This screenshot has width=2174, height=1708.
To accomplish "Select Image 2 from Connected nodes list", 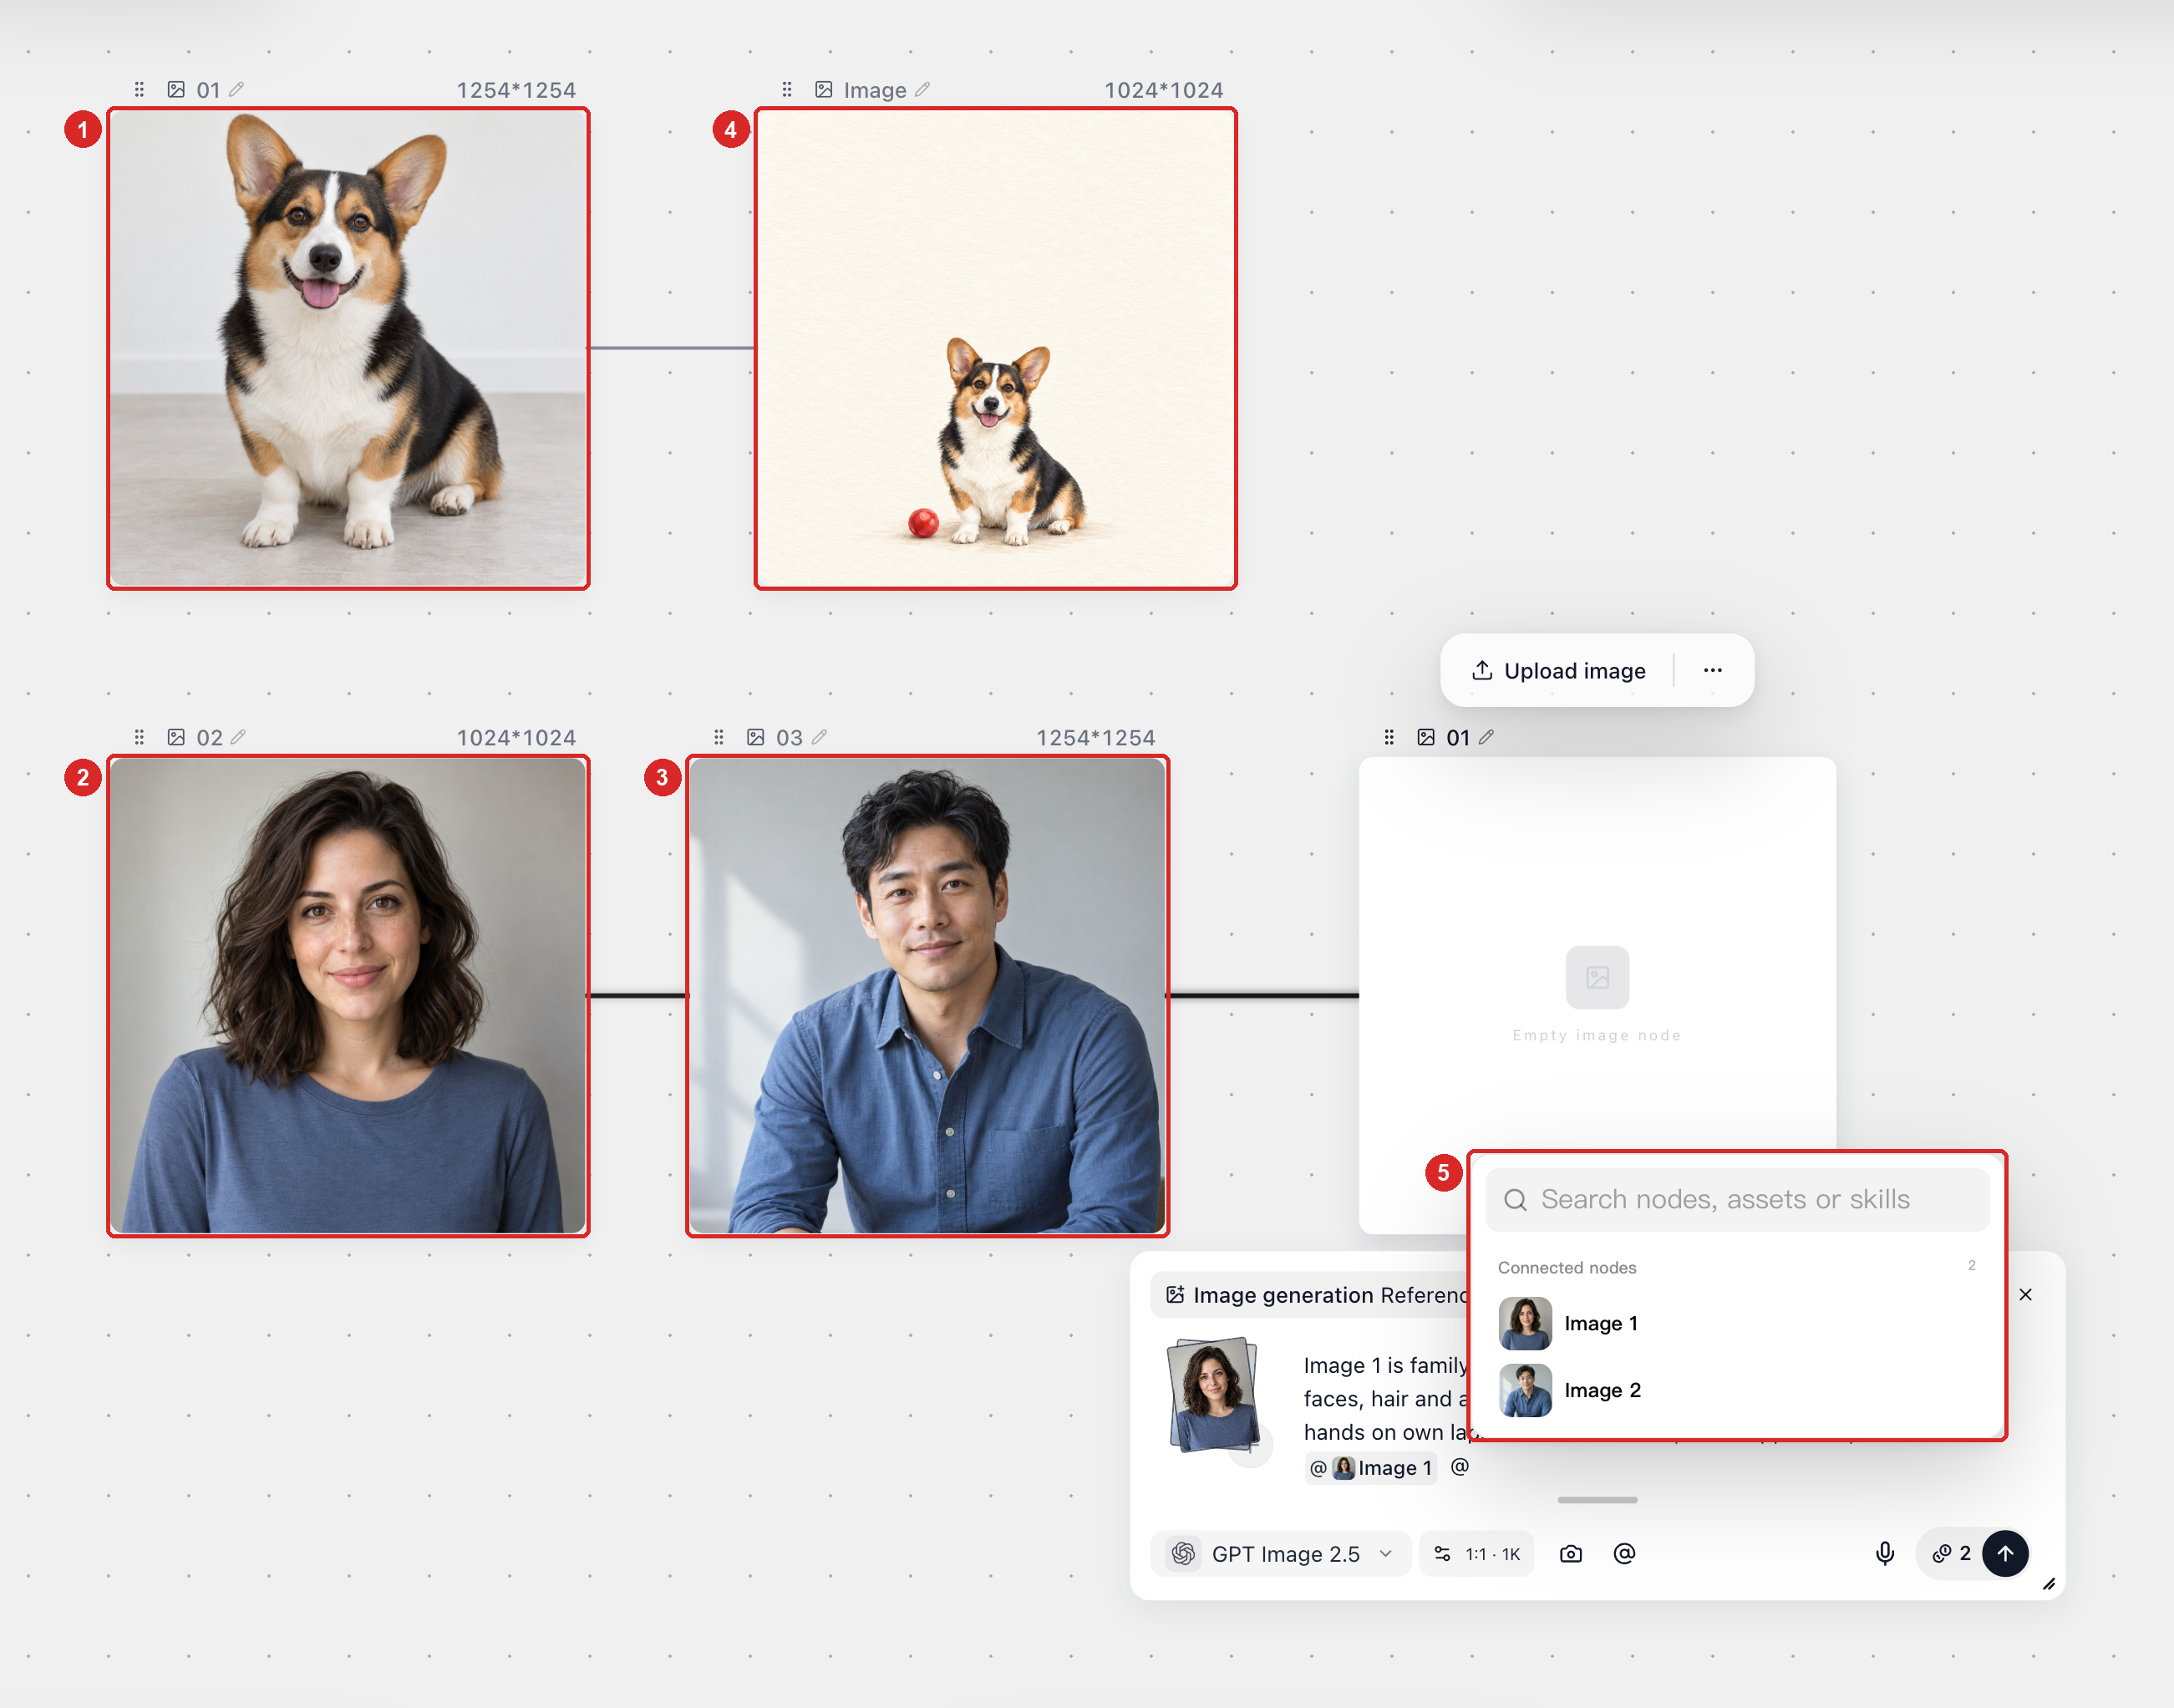I will coord(1737,1390).
